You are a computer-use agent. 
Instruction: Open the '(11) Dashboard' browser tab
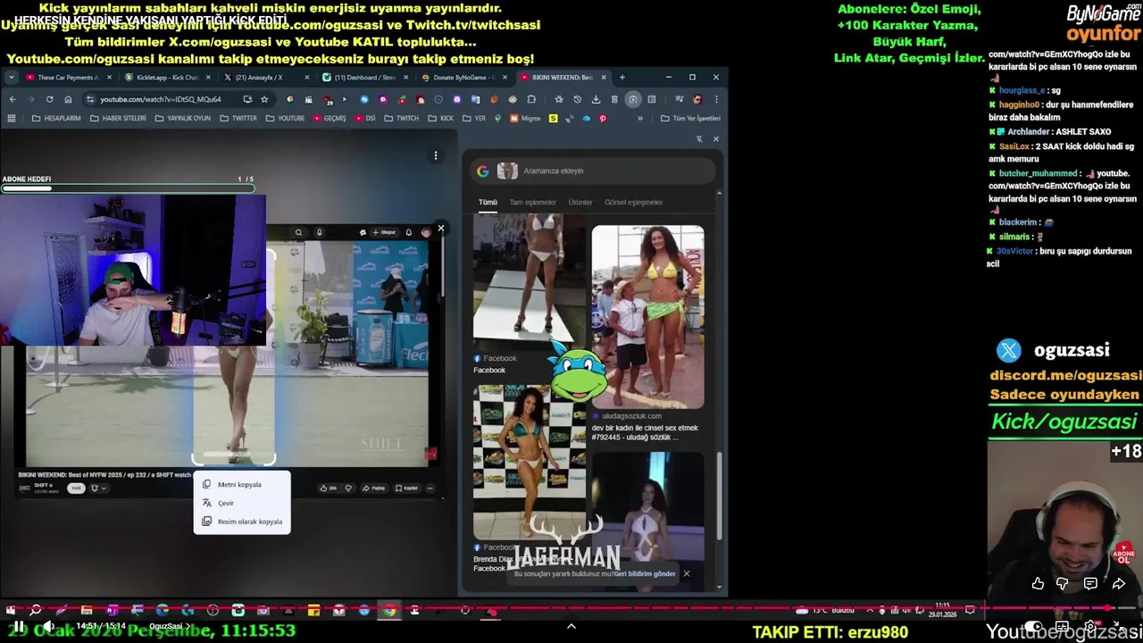pos(363,78)
